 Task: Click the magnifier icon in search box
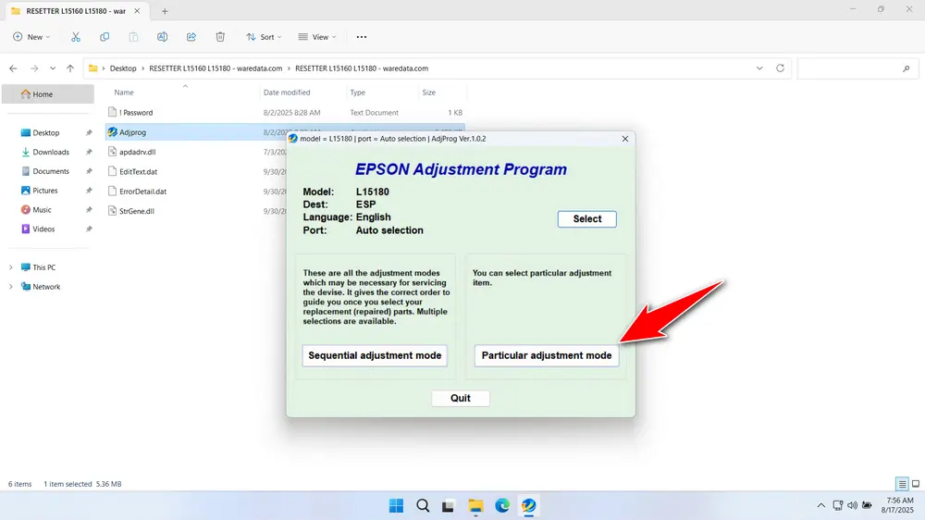pyautogui.click(x=906, y=69)
